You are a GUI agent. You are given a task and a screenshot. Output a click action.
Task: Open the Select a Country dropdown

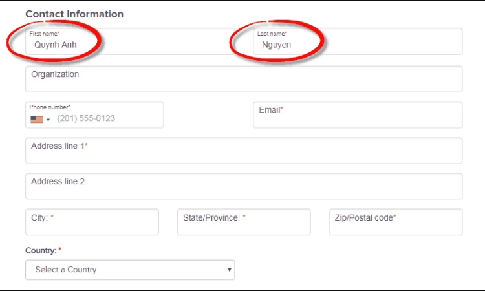coord(129,270)
